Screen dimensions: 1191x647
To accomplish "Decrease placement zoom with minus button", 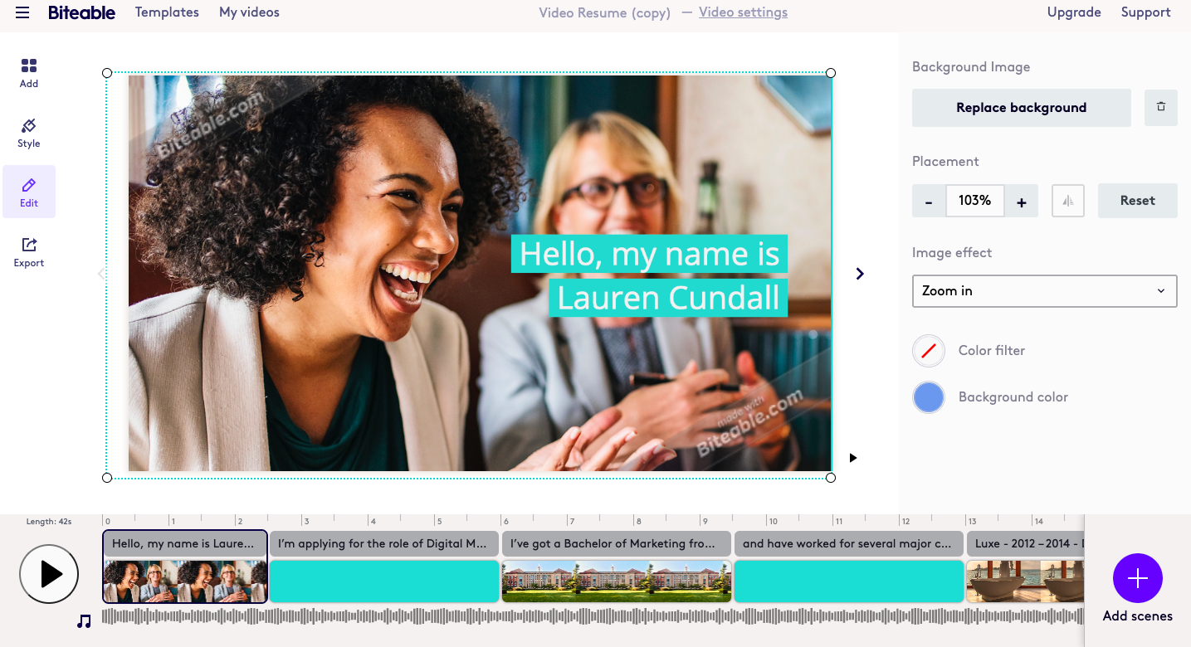I will (929, 202).
